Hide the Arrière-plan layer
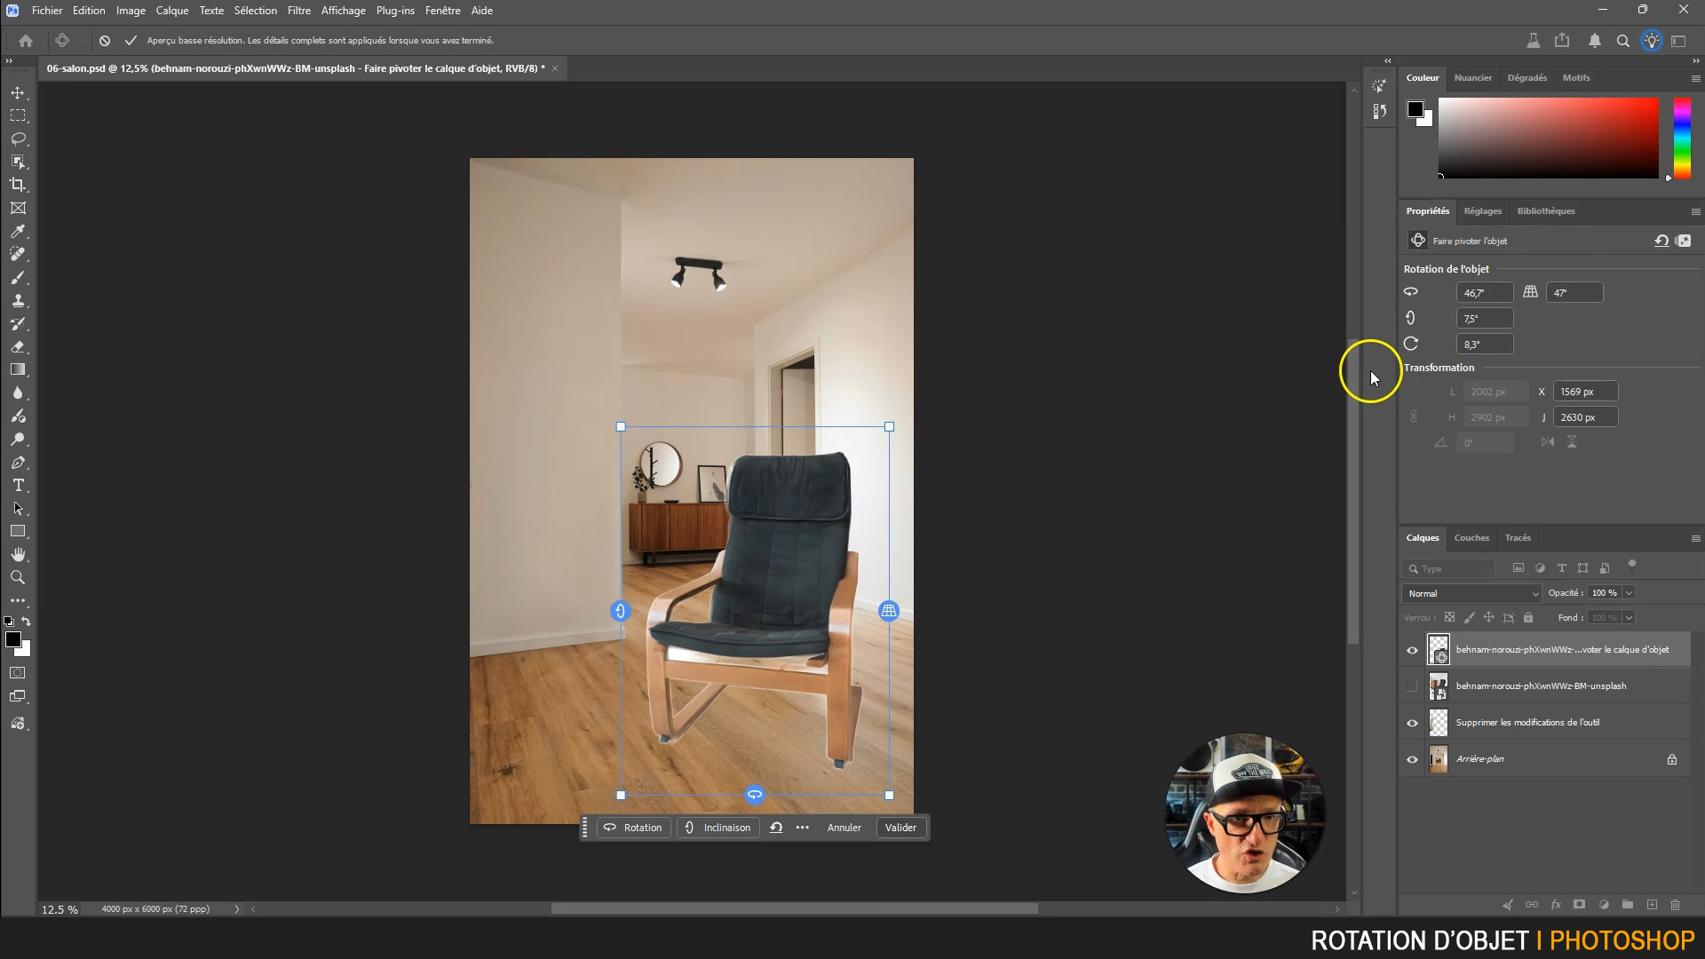Screen dimensions: 1705x959 click(1412, 759)
